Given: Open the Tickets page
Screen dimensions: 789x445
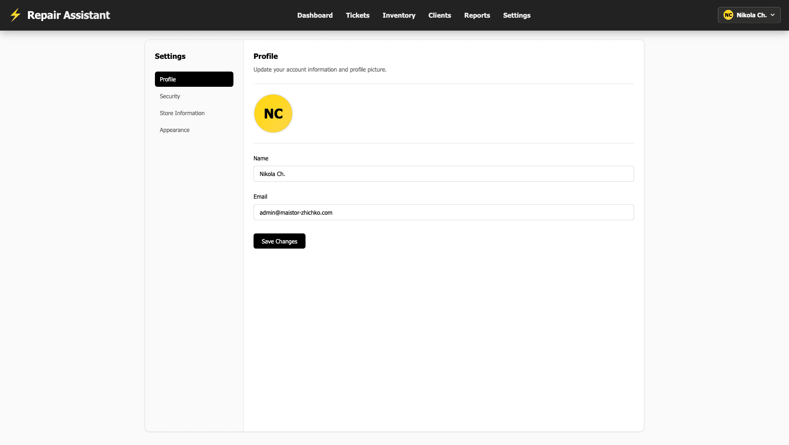Looking at the screenshot, I should (358, 15).
